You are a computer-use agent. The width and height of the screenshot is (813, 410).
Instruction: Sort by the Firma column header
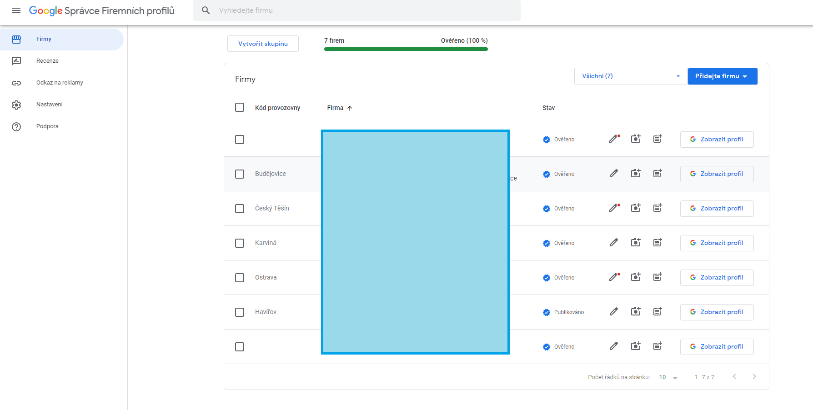click(x=340, y=108)
